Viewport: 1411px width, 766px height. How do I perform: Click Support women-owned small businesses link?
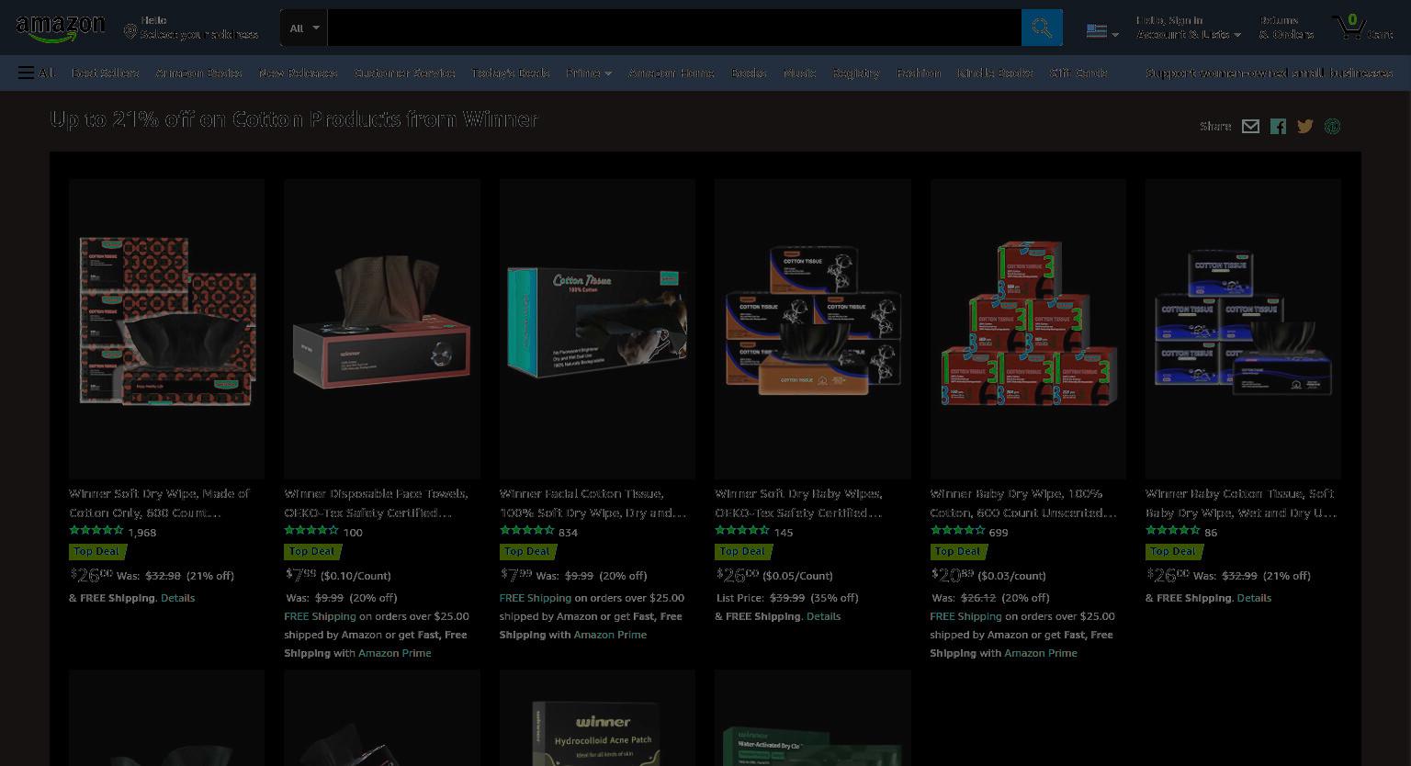pyautogui.click(x=1269, y=73)
